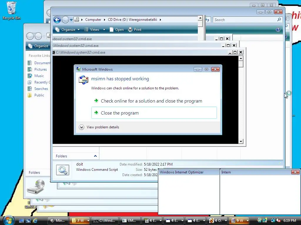Expand arrow between Computer and CD Drive

[105, 20]
